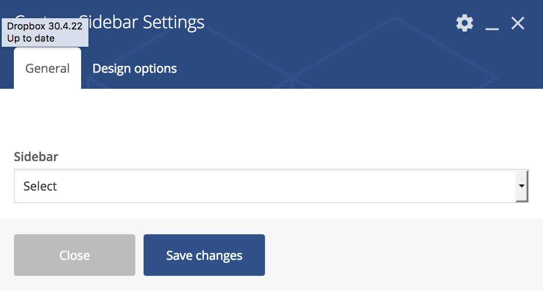
Task: Dismiss the settings window via the cross icon
Action: coord(518,23)
